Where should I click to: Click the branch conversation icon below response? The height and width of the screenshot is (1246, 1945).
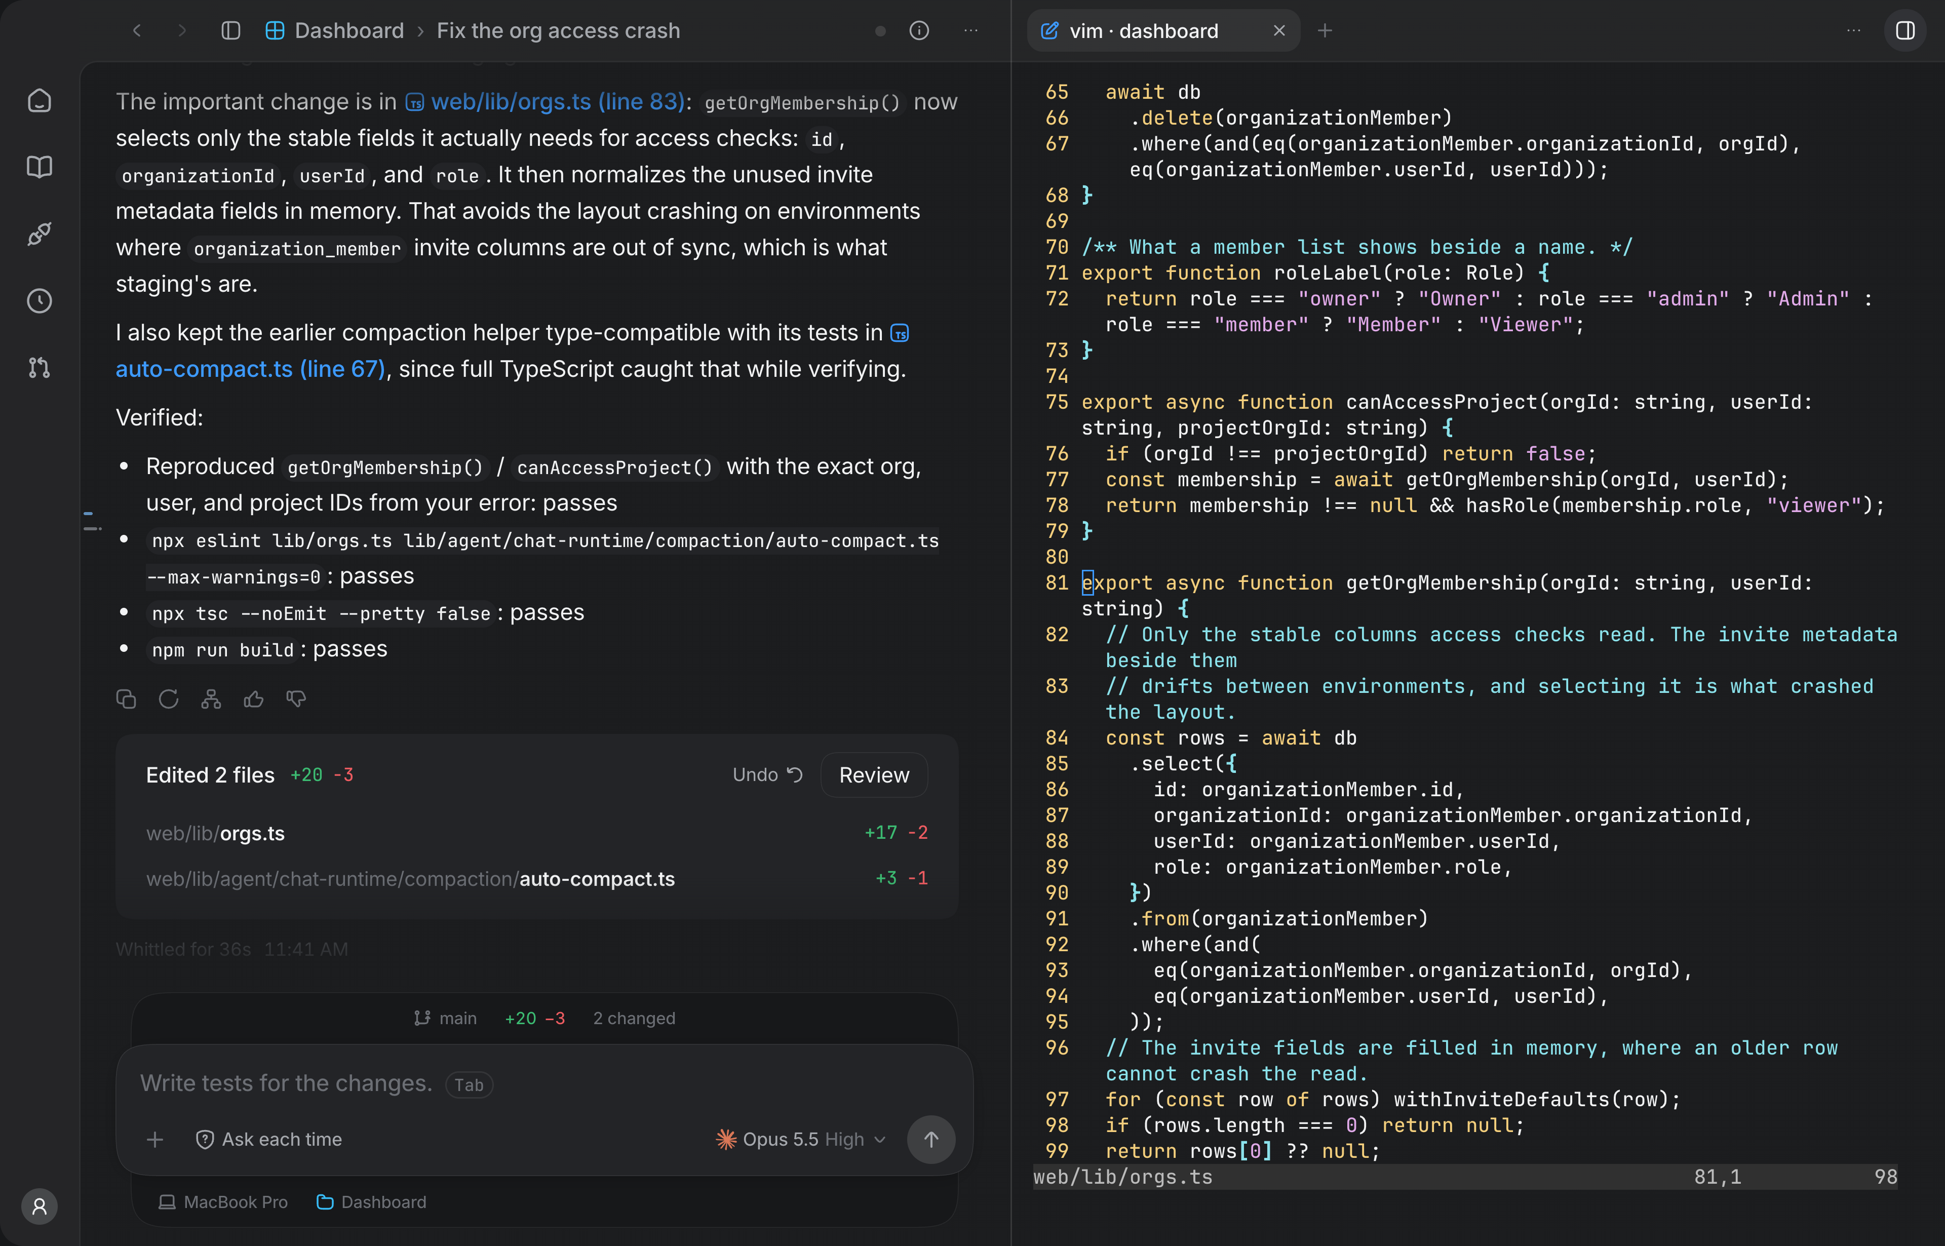click(x=211, y=699)
